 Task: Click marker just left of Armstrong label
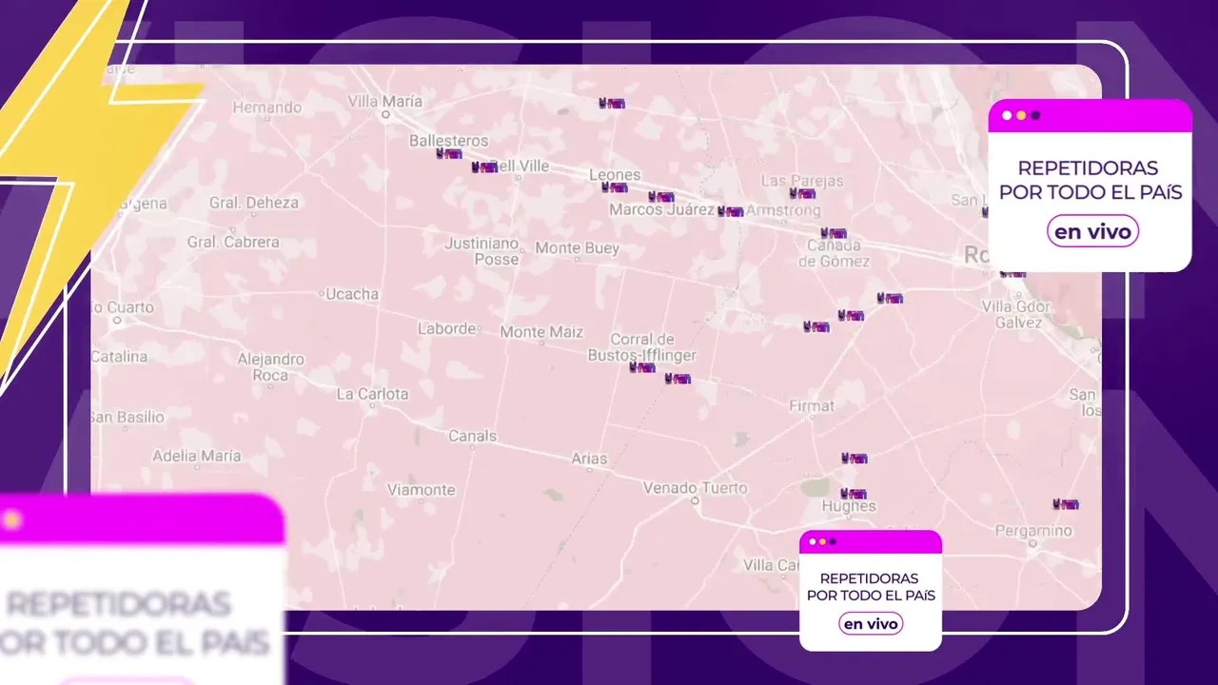[x=730, y=211]
